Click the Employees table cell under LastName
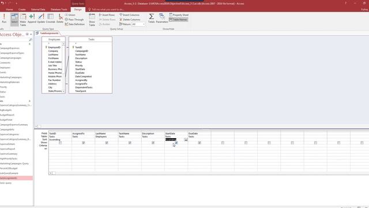This screenshot has width=369, height=208. coord(107,136)
